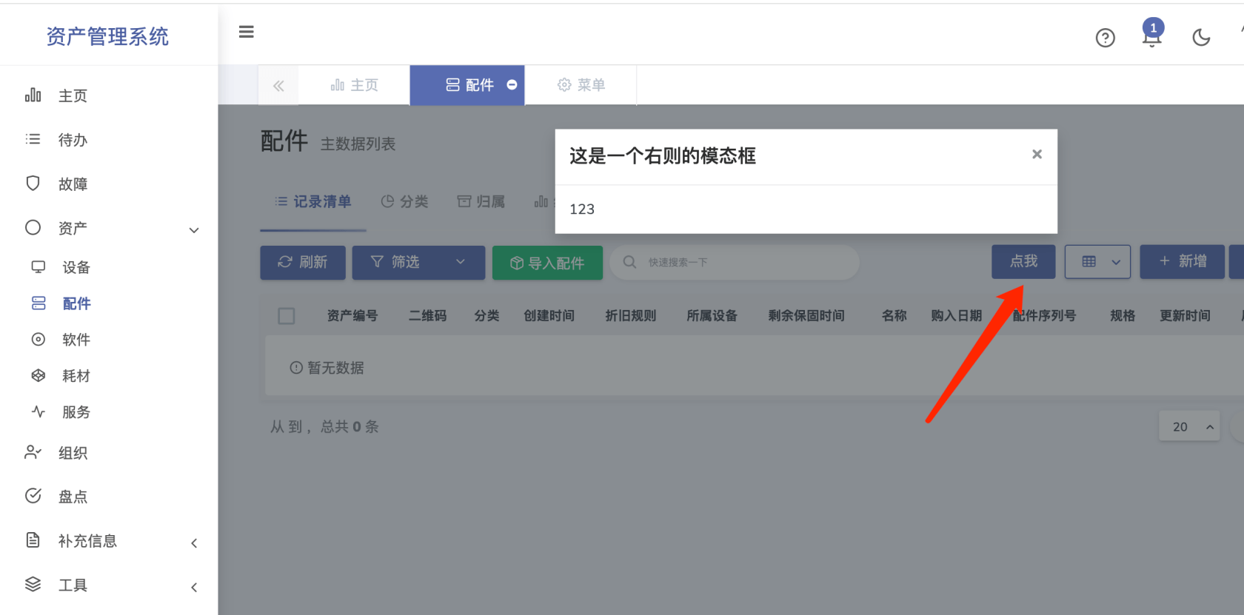Close the 配件 tab via minus icon
The height and width of the screenshot is (615, 1244).
tap(512, 85)
